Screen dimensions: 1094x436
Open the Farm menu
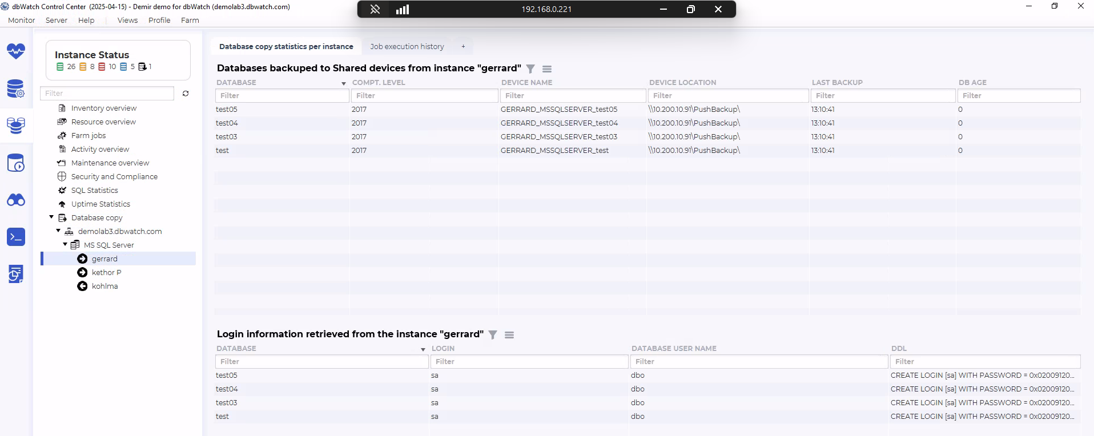coord(190,20)
